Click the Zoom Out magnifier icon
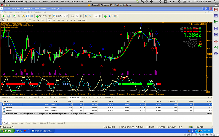219x137 pixels. (90, 16)
